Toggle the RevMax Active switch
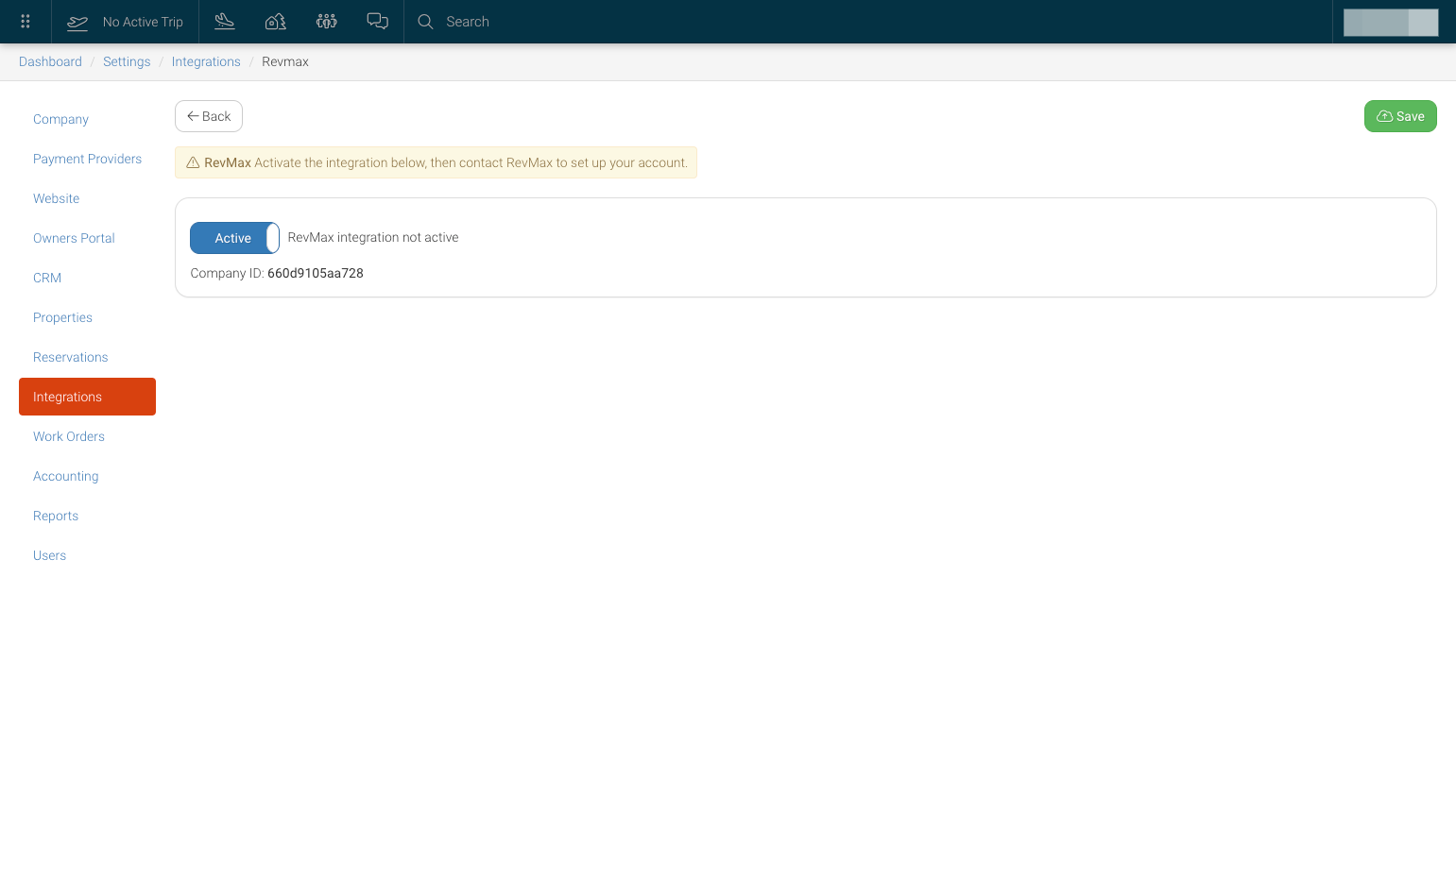1456x882 pixels. 234,238
